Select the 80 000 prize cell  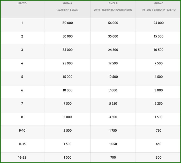tap(67, 23)
